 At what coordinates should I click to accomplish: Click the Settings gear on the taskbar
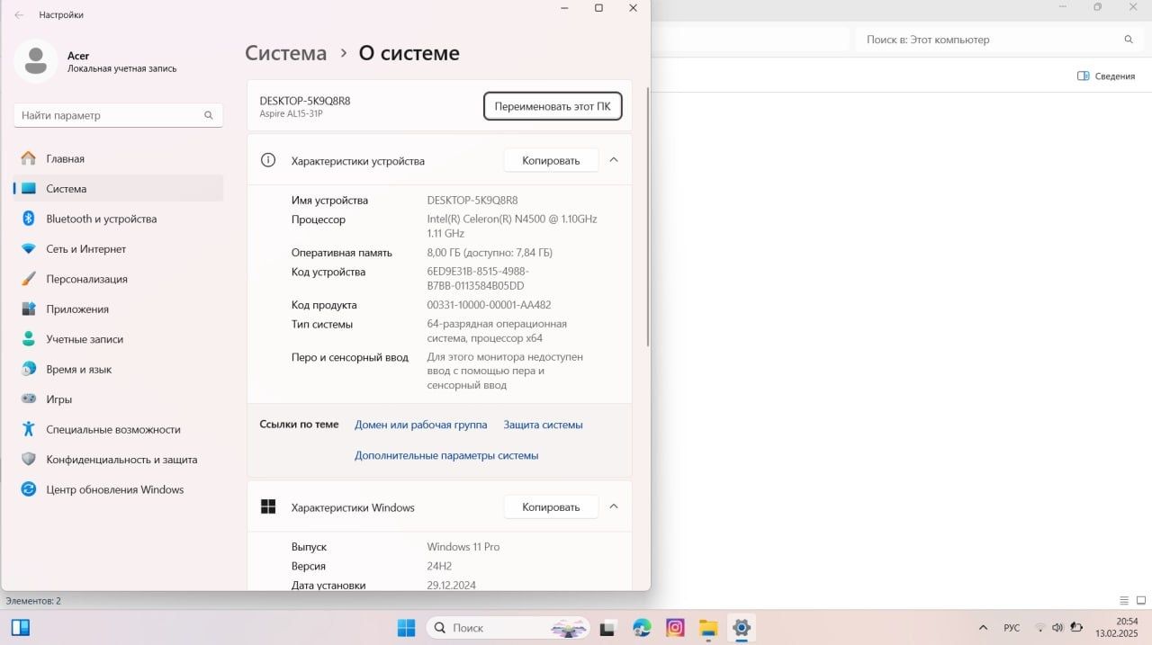[x=741, y=628]
